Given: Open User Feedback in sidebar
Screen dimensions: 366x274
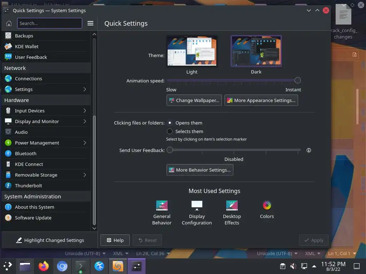Looking at the screenshot, I should tap(46, 57).
